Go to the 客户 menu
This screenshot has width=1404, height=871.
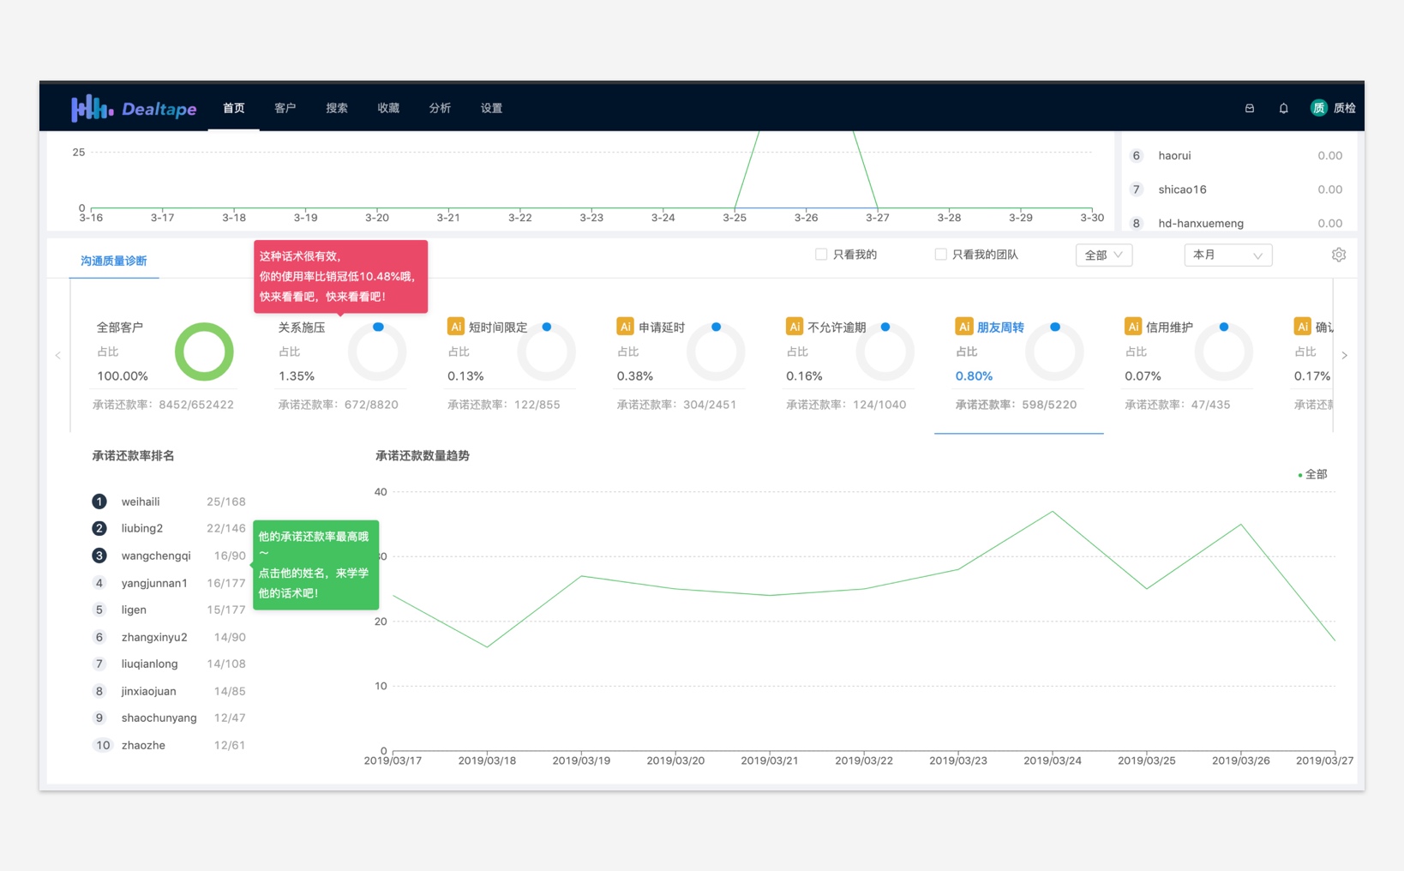(x=285, y=108)
